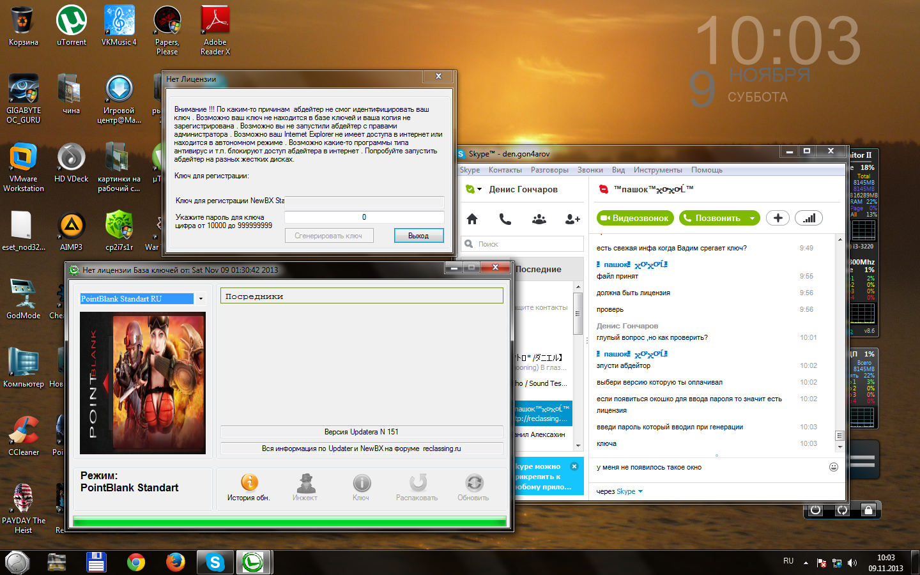Open Mozilla Firefox from the taskbar
Image resolution: width=920 pixels, height=575 pixels.
(x=175, y=562)
